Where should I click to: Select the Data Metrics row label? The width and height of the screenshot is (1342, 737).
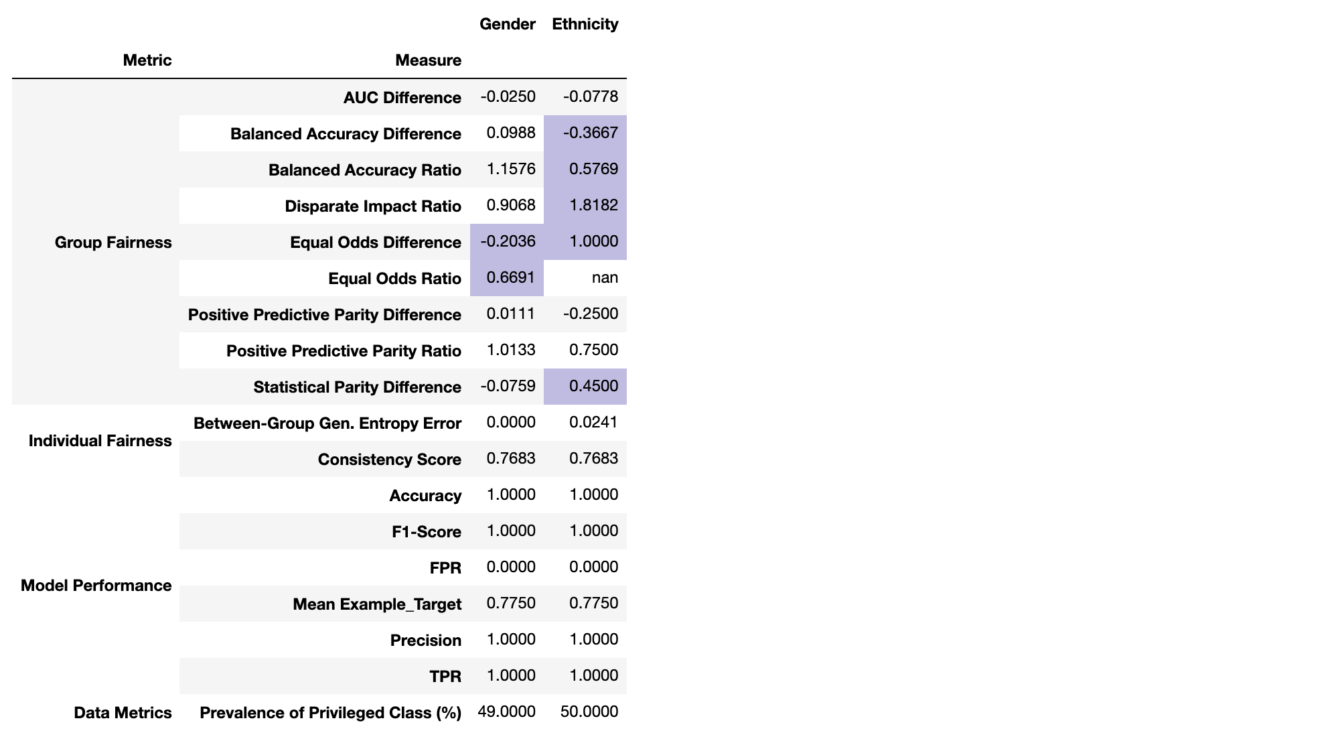pyautogui.click(x=123, y=713)
